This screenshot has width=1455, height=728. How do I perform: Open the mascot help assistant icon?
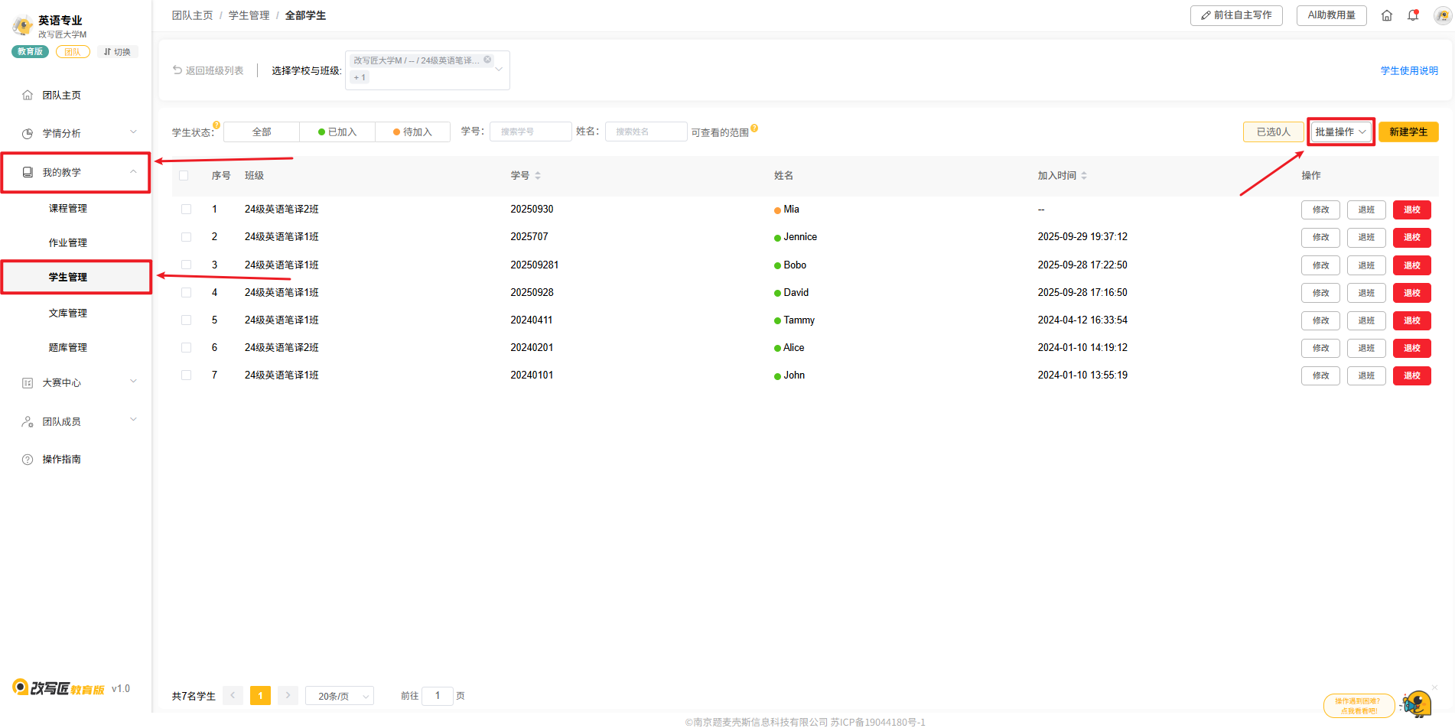click(x=1416, y=704)
